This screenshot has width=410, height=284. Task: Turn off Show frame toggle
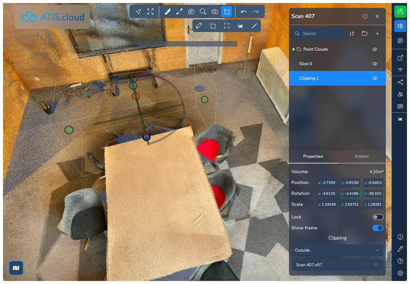pos(378,228)
